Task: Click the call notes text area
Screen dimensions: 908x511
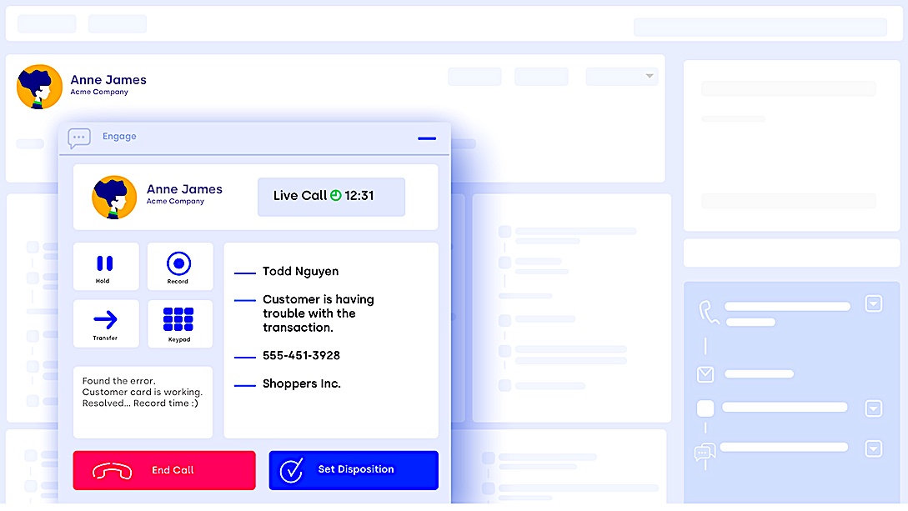Action: coord(143,402)
